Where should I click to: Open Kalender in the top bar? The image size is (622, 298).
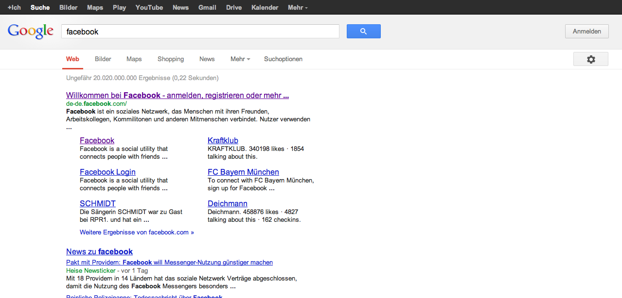(x=265, y=7)
